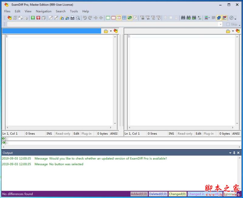Open the folder browse icon for left pane
243x198 pixels.
[x=106, y=31]
